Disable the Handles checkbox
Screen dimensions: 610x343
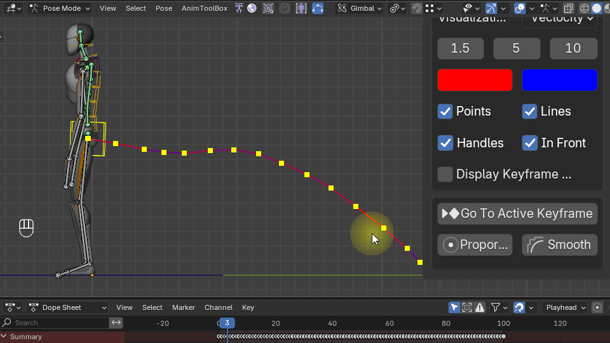click(445, 143)
